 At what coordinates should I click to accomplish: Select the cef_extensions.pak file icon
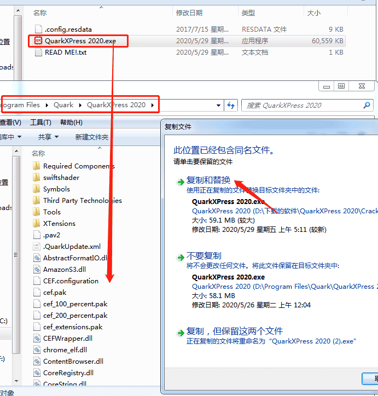point(37,327)
